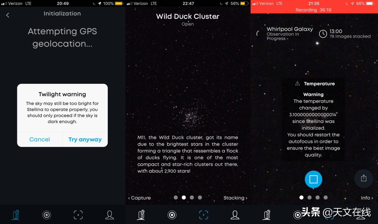Stop the Whirlpool Galaxy observation

313,179
